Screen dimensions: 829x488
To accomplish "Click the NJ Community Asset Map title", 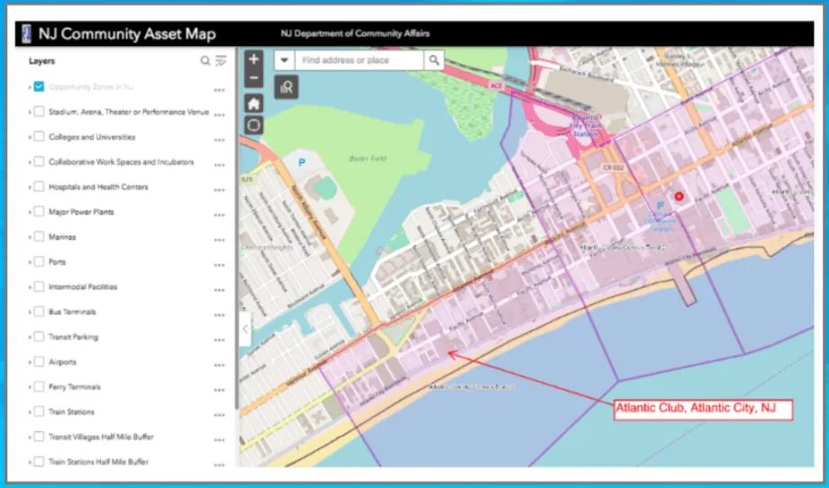I will point(127,34).
